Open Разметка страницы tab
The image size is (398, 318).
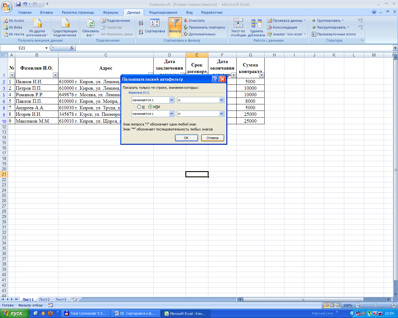pyautogui.click(x=78, y=12)
